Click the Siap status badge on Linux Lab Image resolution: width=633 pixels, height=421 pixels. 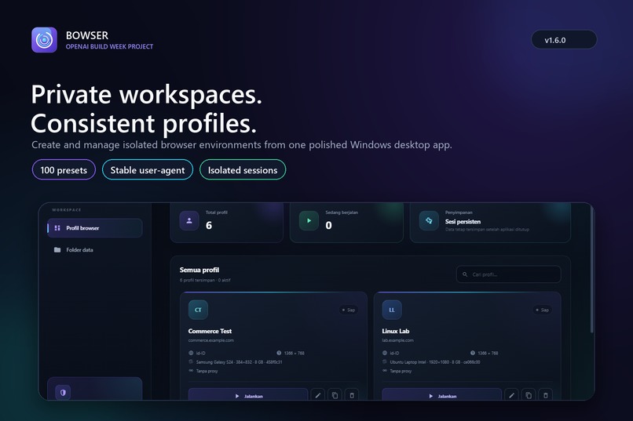(x=542, y=310)
